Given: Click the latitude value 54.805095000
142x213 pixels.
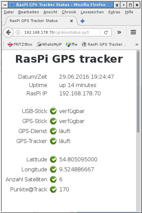Looking at the screenshot, I should coord(78,159).
